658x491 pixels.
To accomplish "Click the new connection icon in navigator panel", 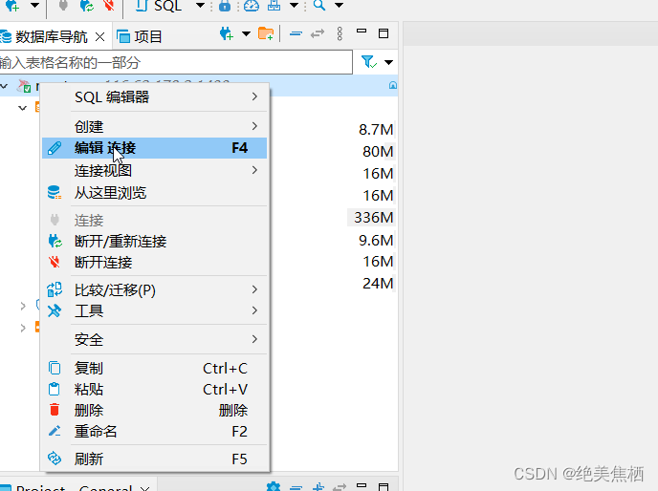I will click(227, 33).
